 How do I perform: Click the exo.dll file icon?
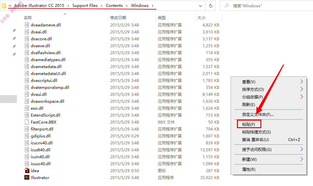click(27, 108)
